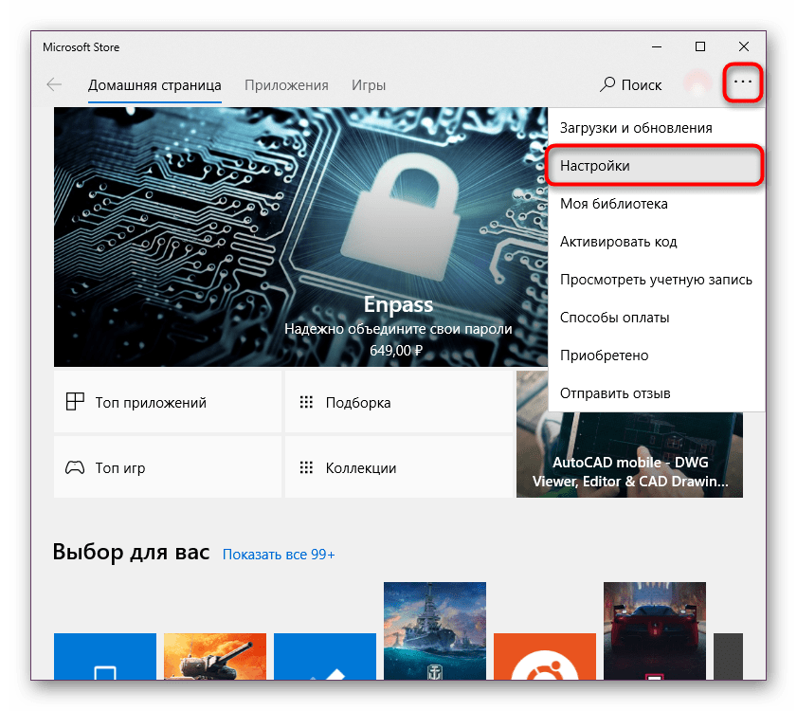Open Способы оплаты menu item
Image resolution: width=797 pixels, height=711 pixels.
click(656, 318)
